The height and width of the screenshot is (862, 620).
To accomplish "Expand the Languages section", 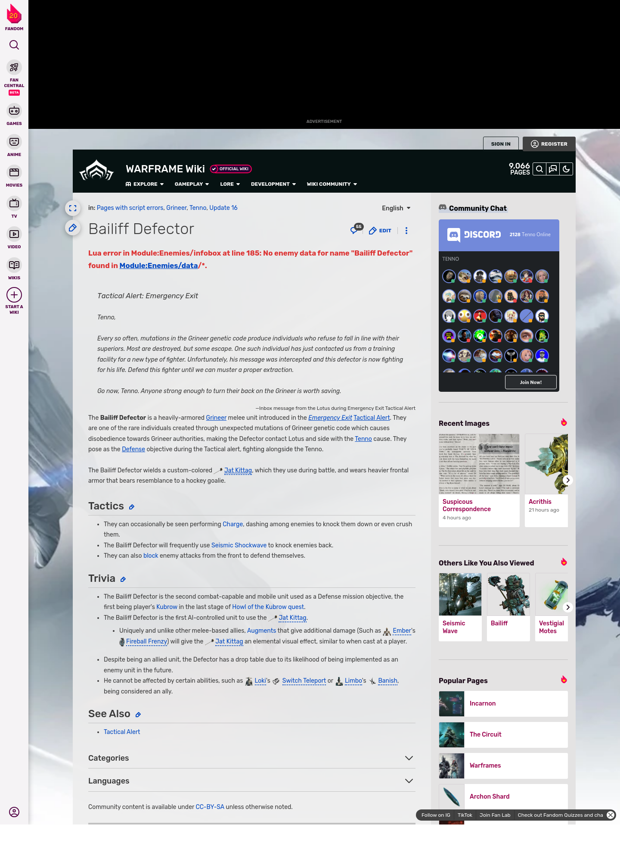I will point(252,781).
